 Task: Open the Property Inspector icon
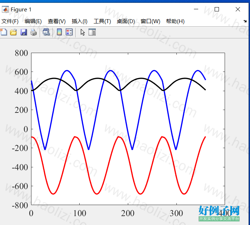(x=92, y=32)
